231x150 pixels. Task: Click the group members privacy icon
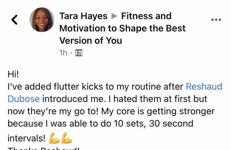pyautogui.click(x=79, y=53)
